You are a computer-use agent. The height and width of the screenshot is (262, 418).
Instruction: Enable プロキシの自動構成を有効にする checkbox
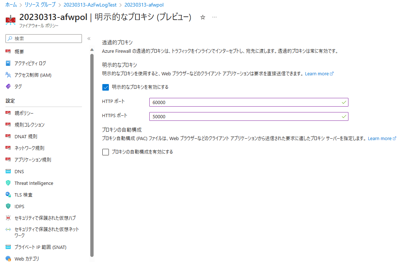coord(106,152)
